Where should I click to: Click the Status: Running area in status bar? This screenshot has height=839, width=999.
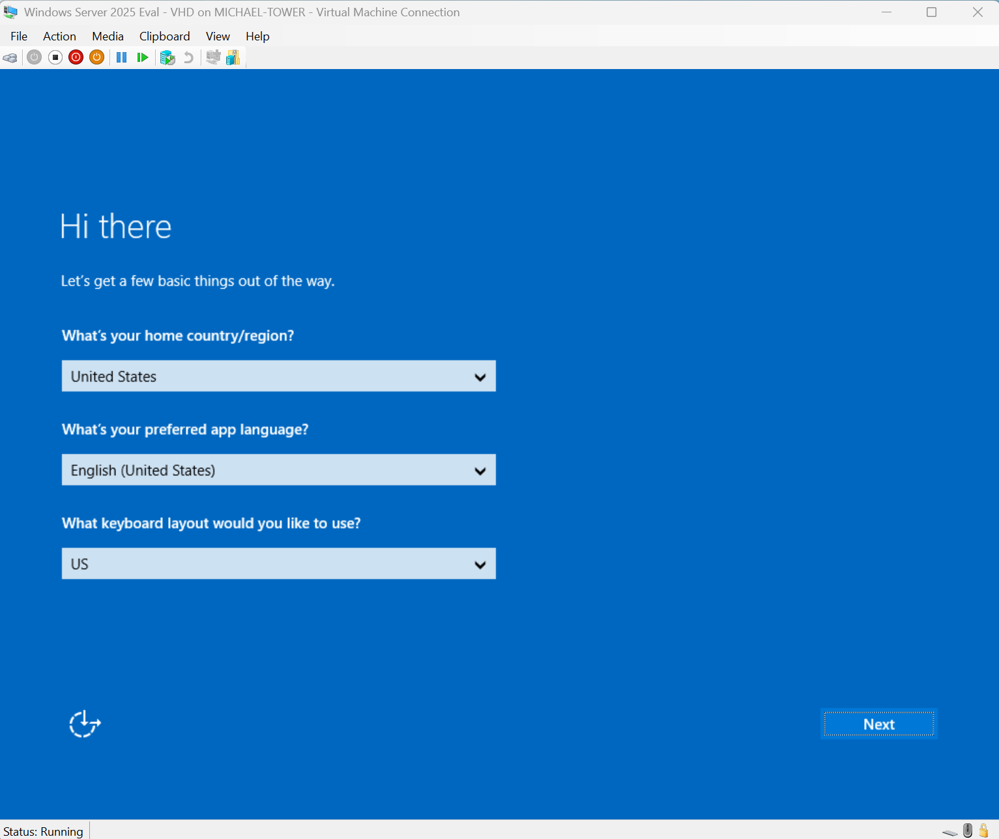point(43,831)
